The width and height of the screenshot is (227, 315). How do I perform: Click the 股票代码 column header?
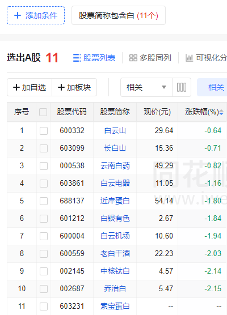(72, 112)
